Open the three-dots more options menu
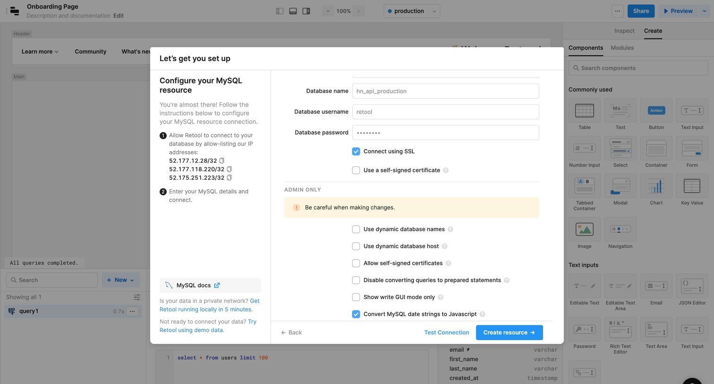Screen dimensions: 714x384 pyautogui.click(x=617, y=11)
